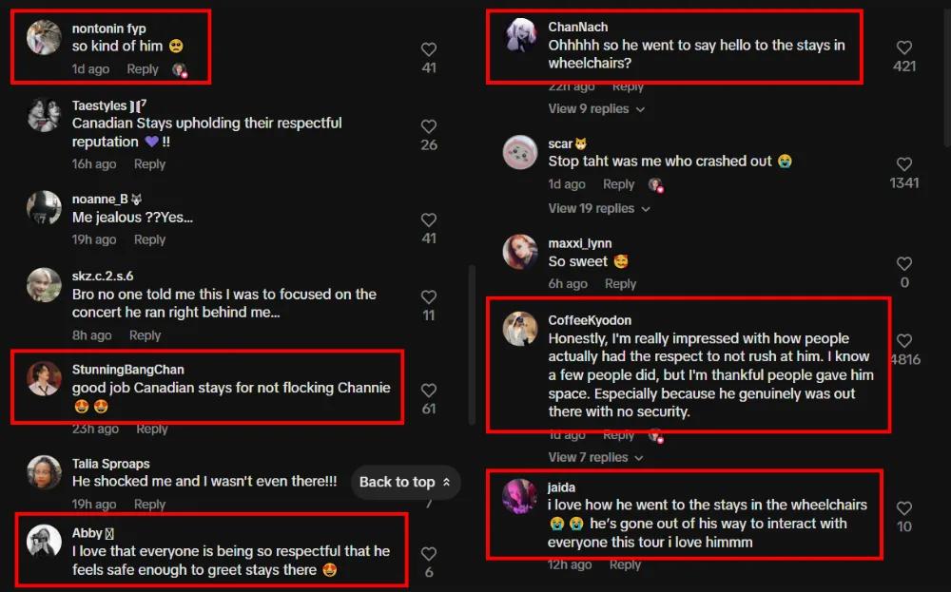Screen dimensions: 951x592
Task: Toggle like on CoffeeKyodon's comment
Action: pyautogui.click(x=904, y=340)
